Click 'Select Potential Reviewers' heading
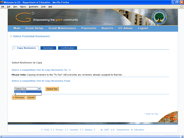 [x=31, y=36]
